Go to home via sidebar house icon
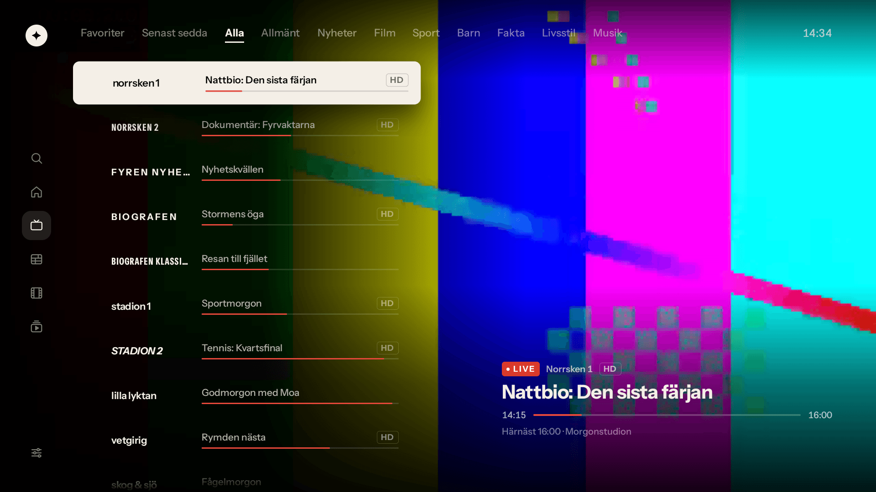The image size is (876, 492). pyautogui.click(x=36, y=192)
